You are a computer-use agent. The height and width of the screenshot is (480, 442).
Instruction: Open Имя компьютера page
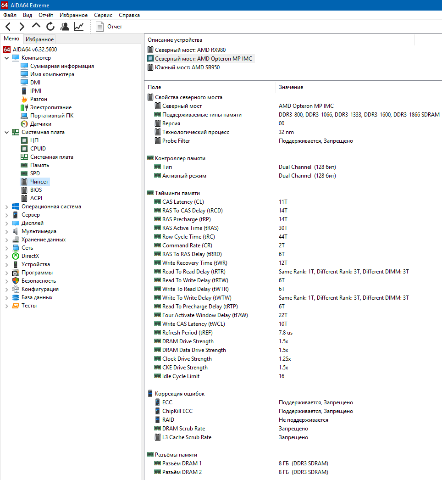[x=52, y=74]
